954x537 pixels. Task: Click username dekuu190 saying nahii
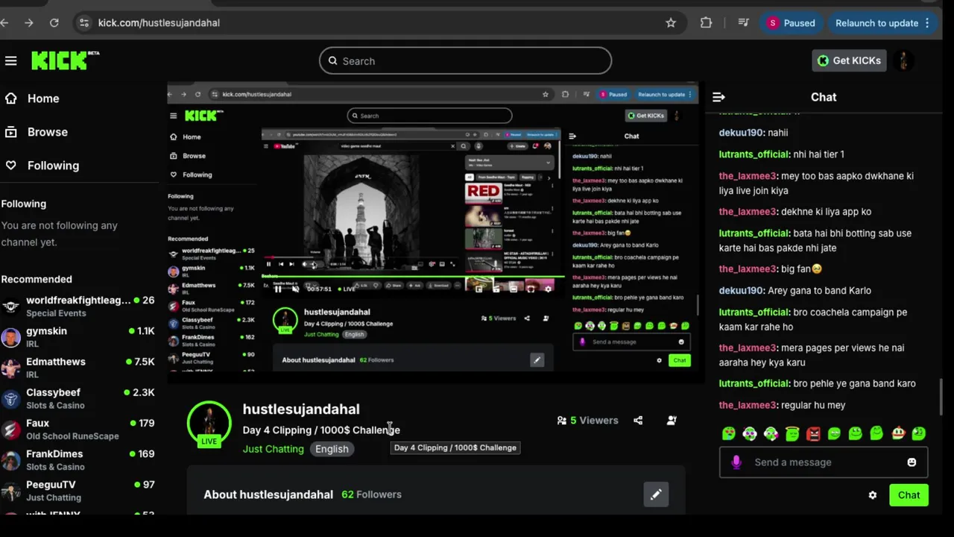(741, 133)
